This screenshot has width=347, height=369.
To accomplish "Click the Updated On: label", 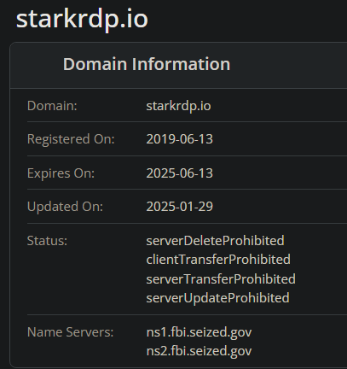I will 65,207.
